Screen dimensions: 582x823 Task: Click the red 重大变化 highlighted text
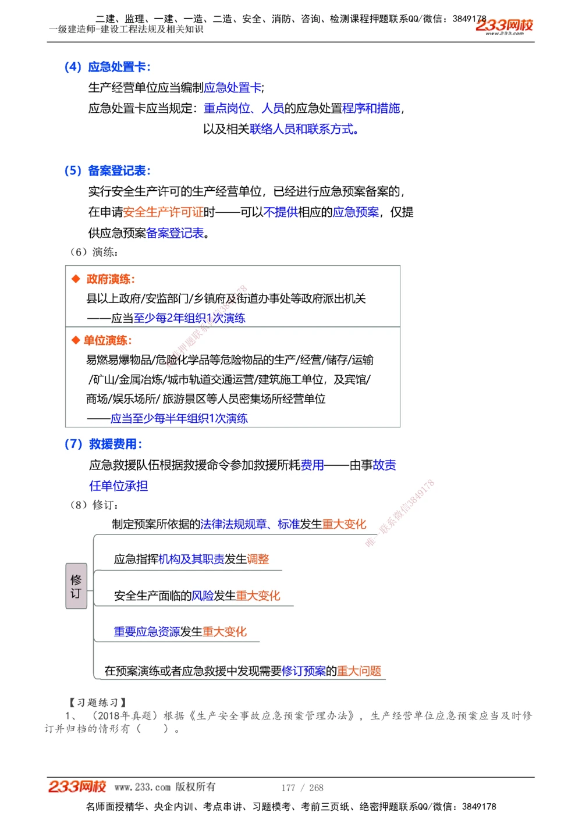[x=345, y=524]
